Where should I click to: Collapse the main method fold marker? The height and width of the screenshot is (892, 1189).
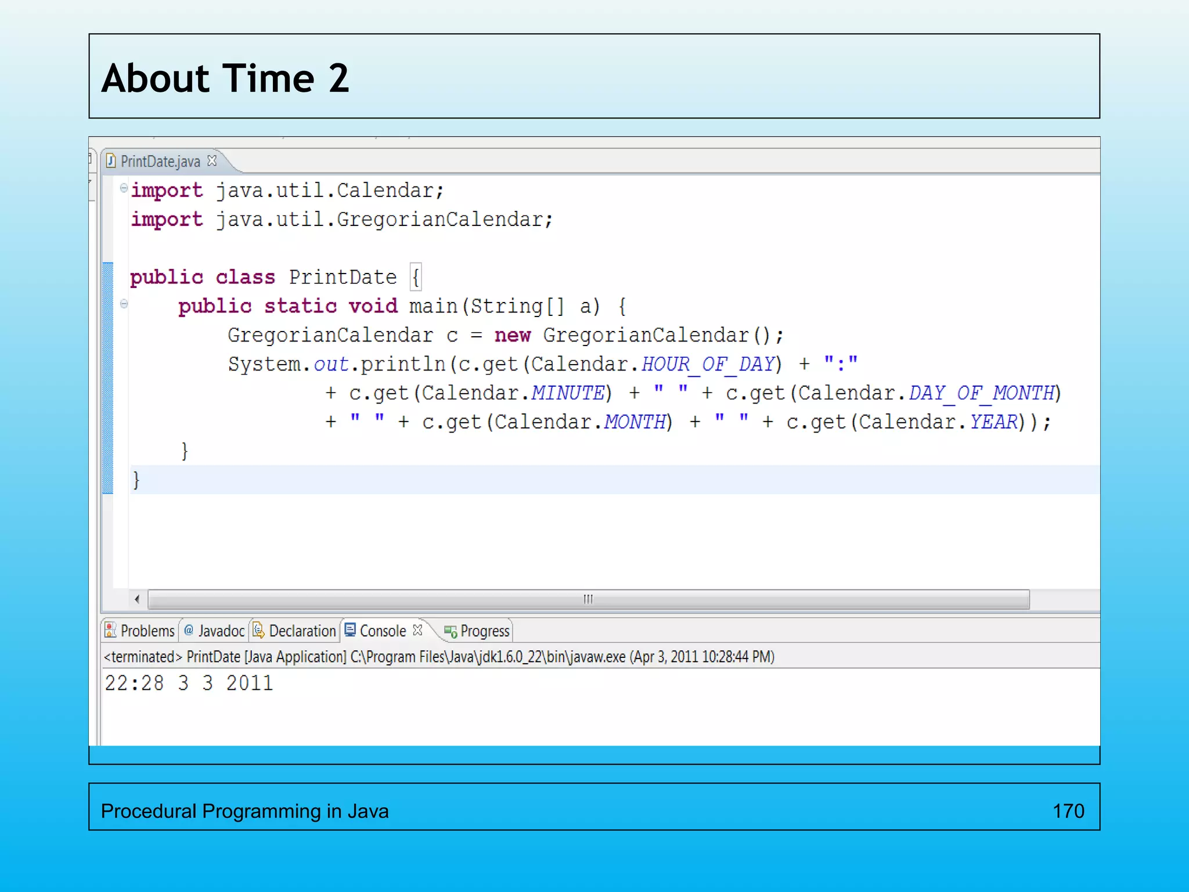pyautogui.click(x=124, y=303)
